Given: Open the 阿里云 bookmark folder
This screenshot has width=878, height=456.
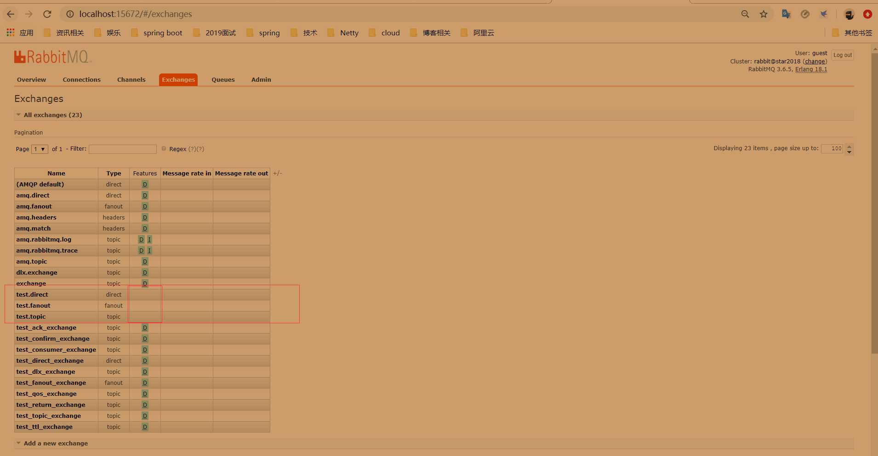Looking at the screenshot, I should click(x=478, y=33).
